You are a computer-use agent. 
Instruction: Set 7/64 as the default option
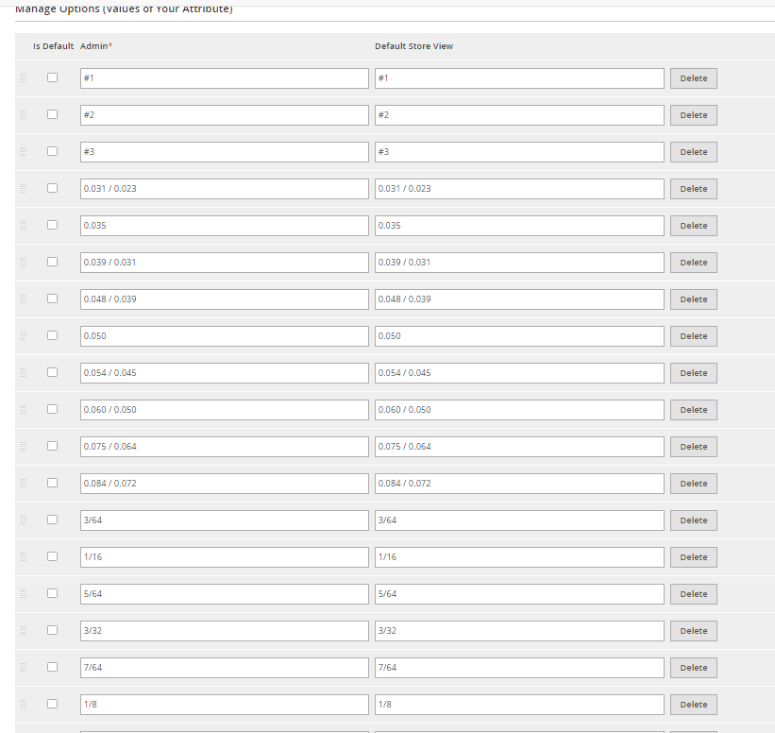click(x=53, y=667)
